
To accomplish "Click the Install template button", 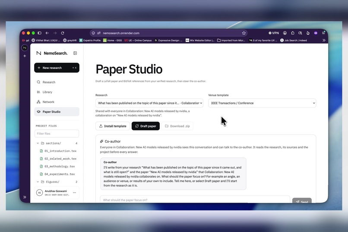I will (113, 126).
